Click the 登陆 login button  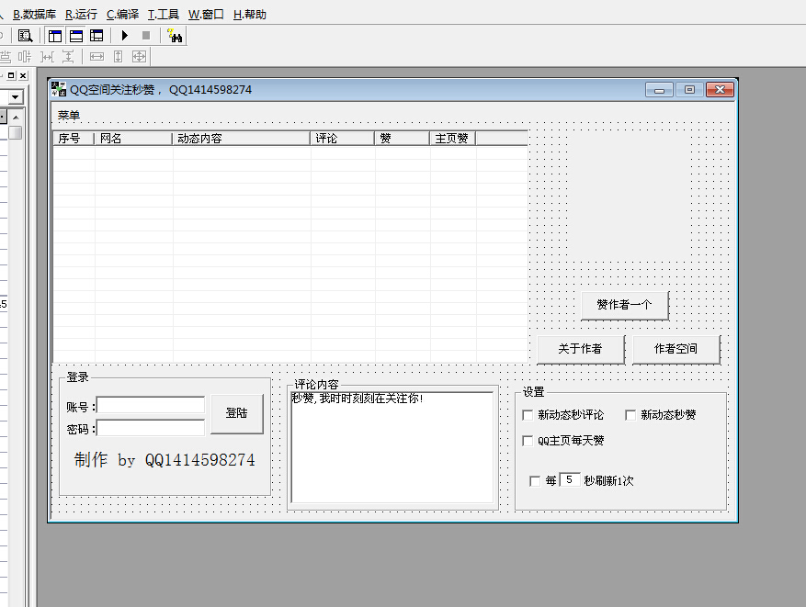click(x=237, y=413)
